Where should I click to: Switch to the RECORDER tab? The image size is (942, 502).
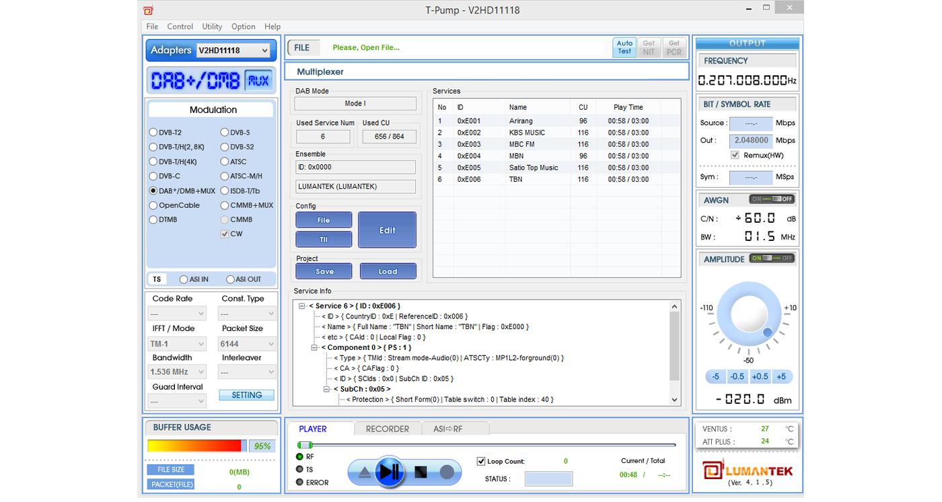tap(388, 429)
